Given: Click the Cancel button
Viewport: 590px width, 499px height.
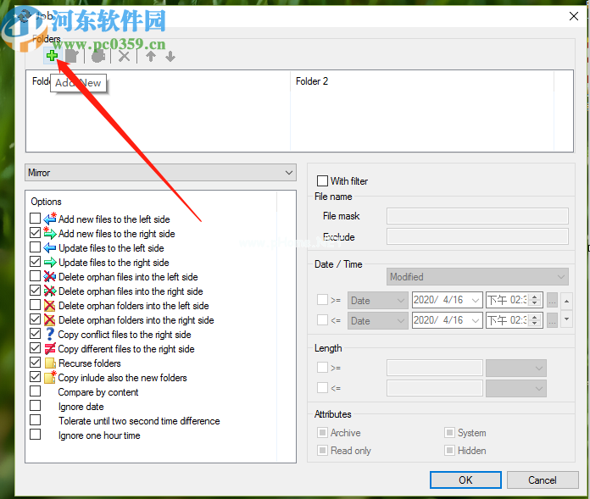Looking at the screenshot, I should pos(542,480).
